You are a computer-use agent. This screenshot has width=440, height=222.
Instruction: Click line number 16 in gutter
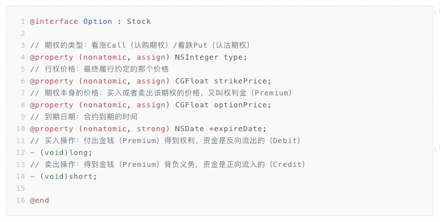pos(20,200)
